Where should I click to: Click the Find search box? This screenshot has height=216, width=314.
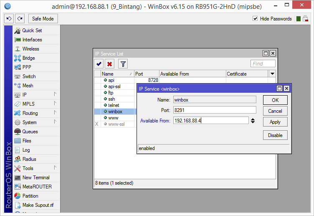263,64
